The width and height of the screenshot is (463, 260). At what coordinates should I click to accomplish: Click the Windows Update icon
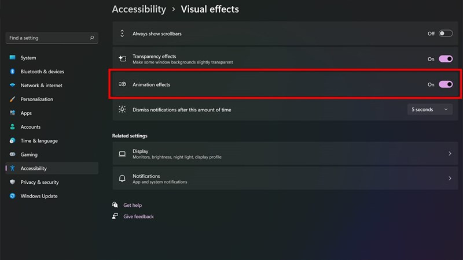click(x=12, y=196)
